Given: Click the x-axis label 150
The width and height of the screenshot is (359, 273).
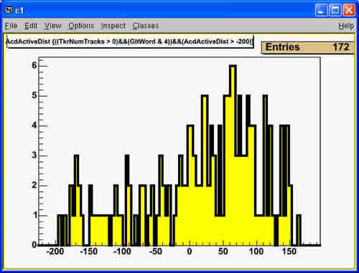Looking at the screenshot, I should pos(289,252).
